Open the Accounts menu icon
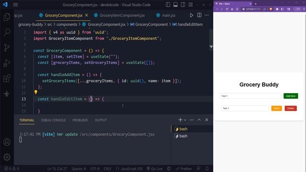 [7, 142]
